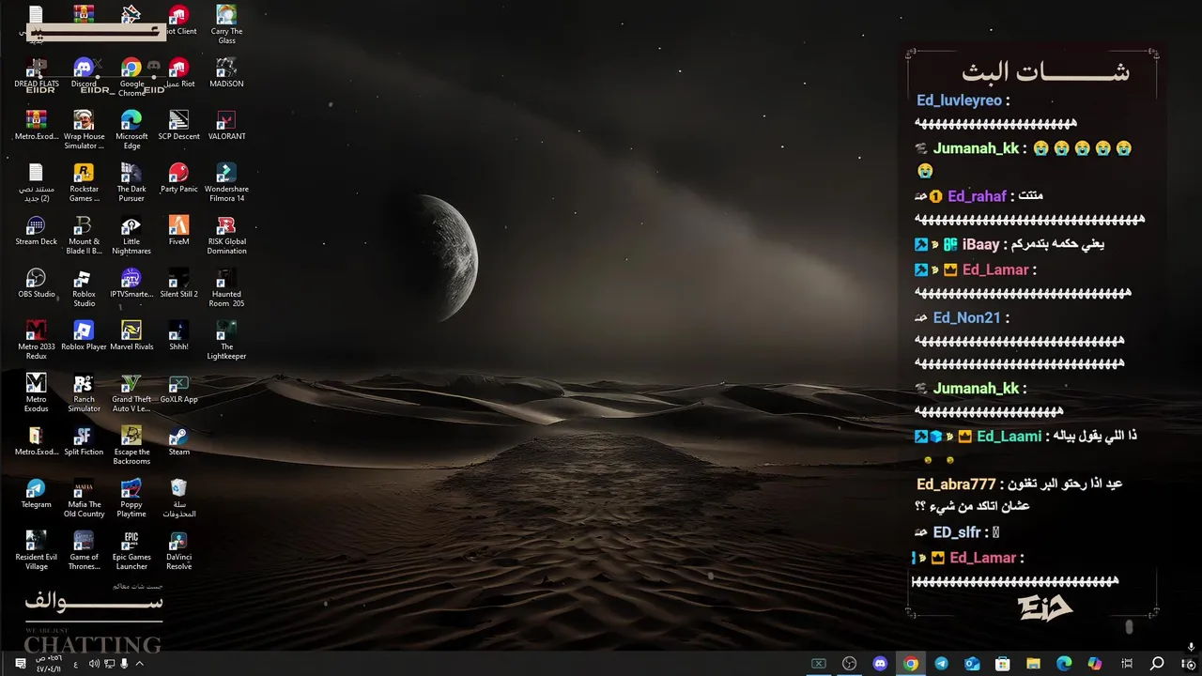Launch Microsoft Edge from desktop icon

click(x=131, y=131)
